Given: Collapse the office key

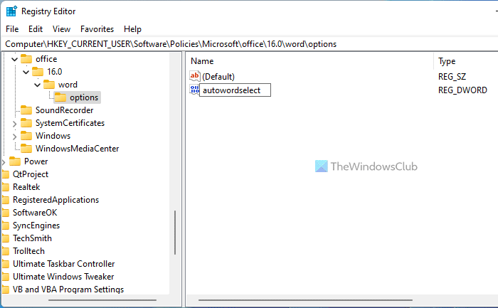Looking at the screenshot, I should [14, 59].
